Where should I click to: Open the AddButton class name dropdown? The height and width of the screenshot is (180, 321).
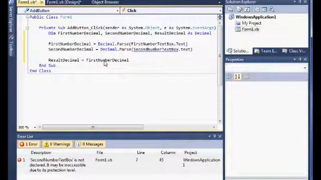pyautogui.click(x=117, y=10)
